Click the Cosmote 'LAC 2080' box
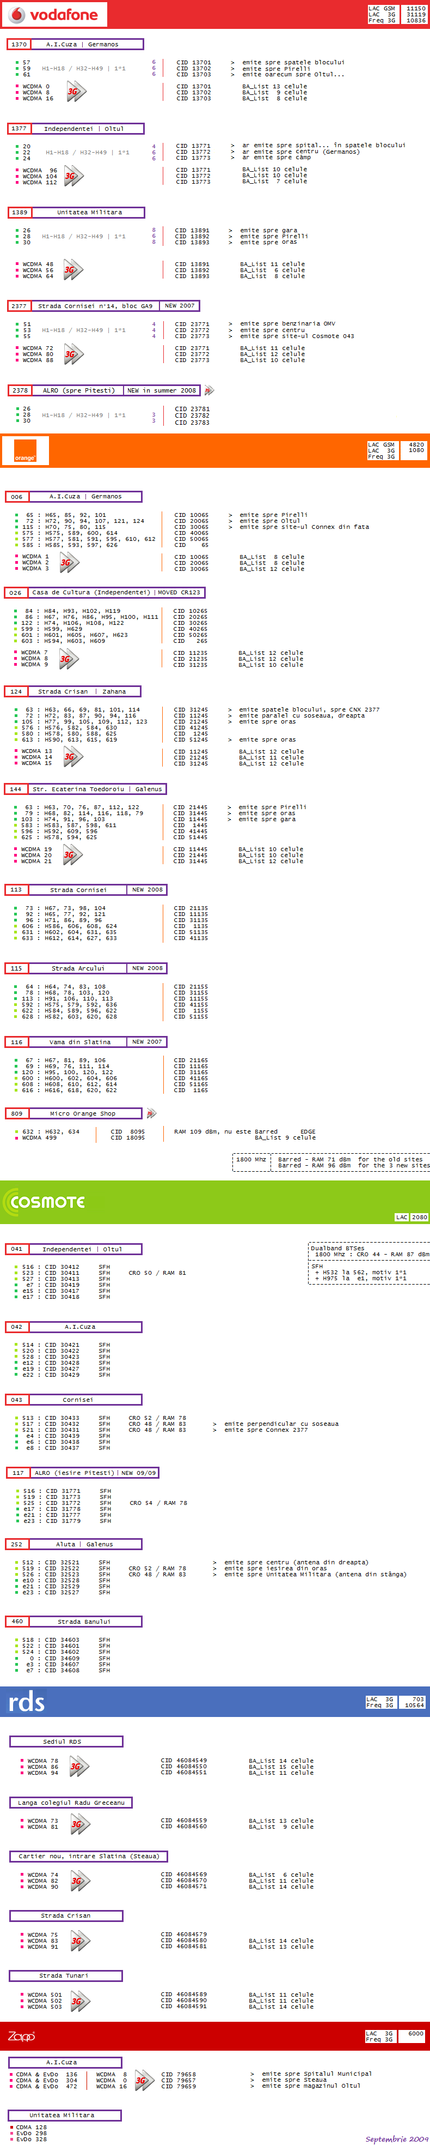Viewport: 430px width, 2145px height. pyautogui.click(x=411, y=1216)
